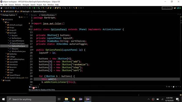Click the External Tools run icon

pos(44,8)
